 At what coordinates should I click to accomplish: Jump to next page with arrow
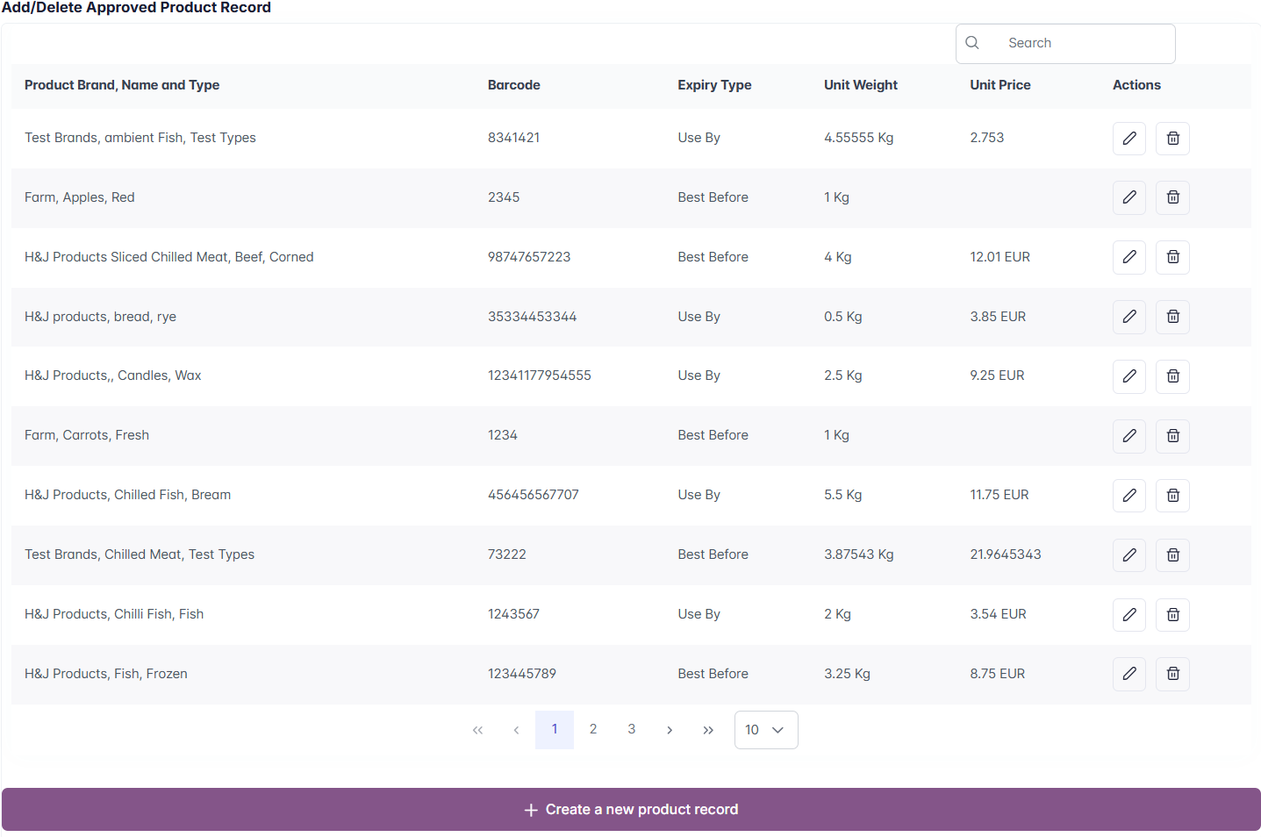(x=670, y=730)
